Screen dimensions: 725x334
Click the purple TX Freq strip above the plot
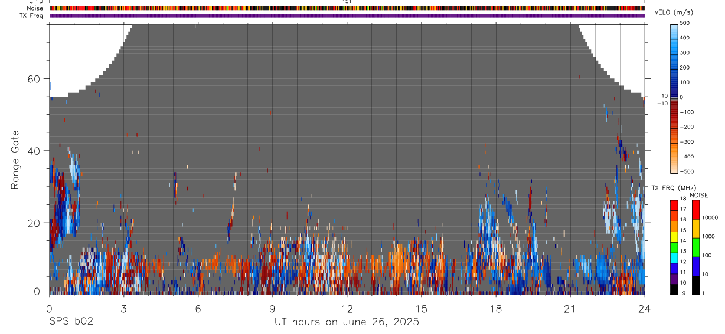coord(347,15)
